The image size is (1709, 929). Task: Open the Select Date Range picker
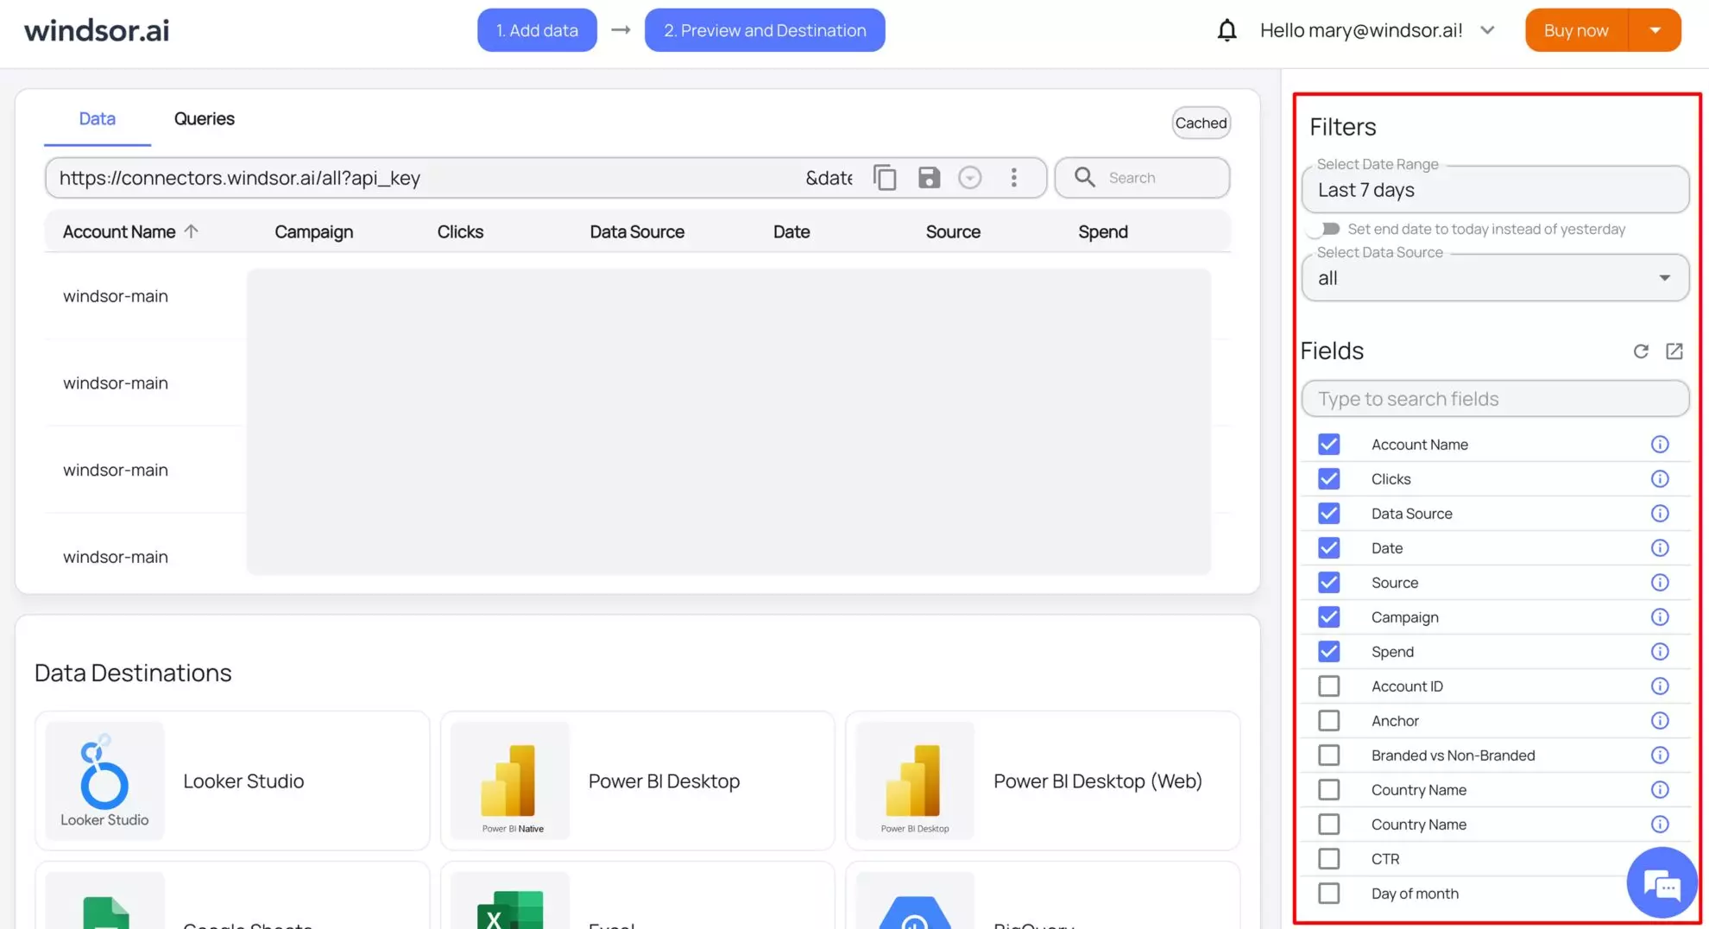[x=1495, y=190]
